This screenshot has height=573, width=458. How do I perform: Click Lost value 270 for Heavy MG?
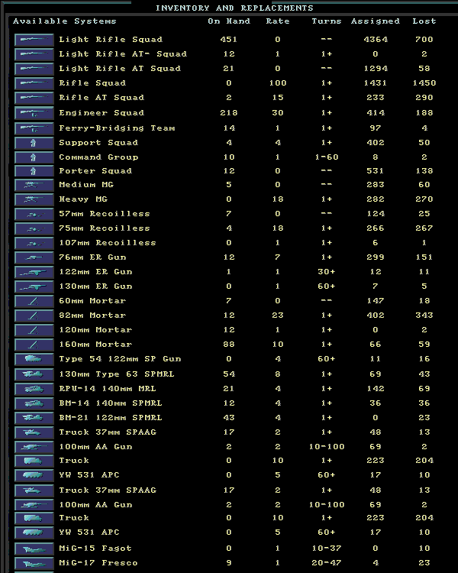[x=424, y=199]
